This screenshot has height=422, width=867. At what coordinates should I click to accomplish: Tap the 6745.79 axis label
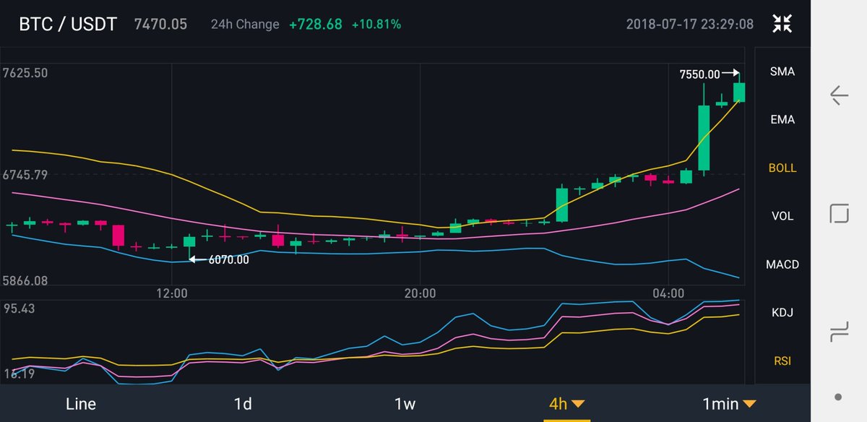point(25,175)
